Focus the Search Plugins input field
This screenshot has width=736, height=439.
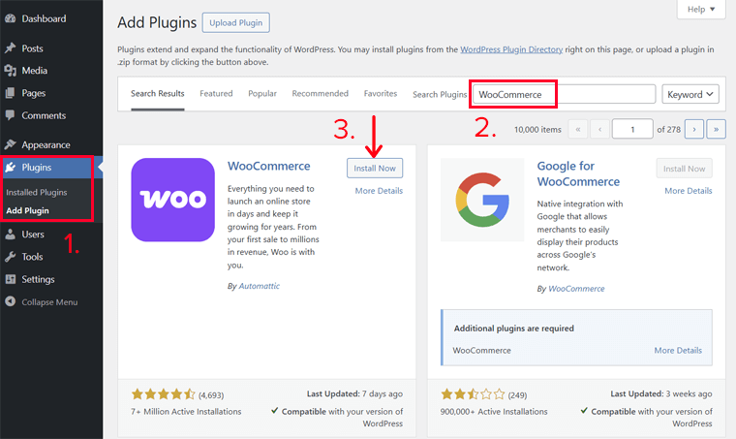pos(564,94)
